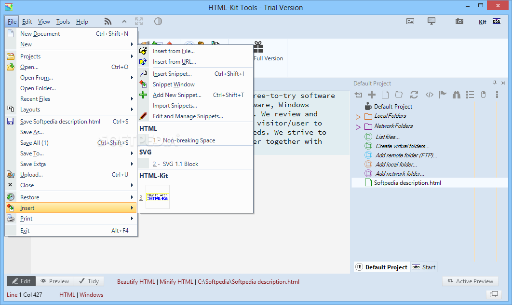512x305 pixels.
Task: Choose Save Softpedia description.html
Action: click(71, 122)
